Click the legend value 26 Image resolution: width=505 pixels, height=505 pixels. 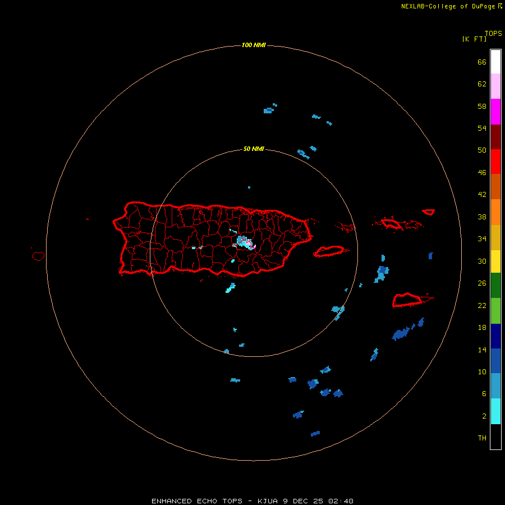(x=482, y=283)
